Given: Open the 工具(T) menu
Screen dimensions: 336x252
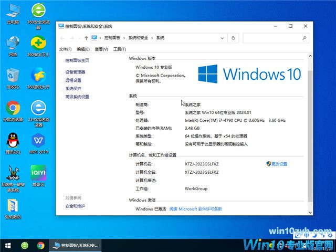Looking at the screenshot, I should click(120, 49).
